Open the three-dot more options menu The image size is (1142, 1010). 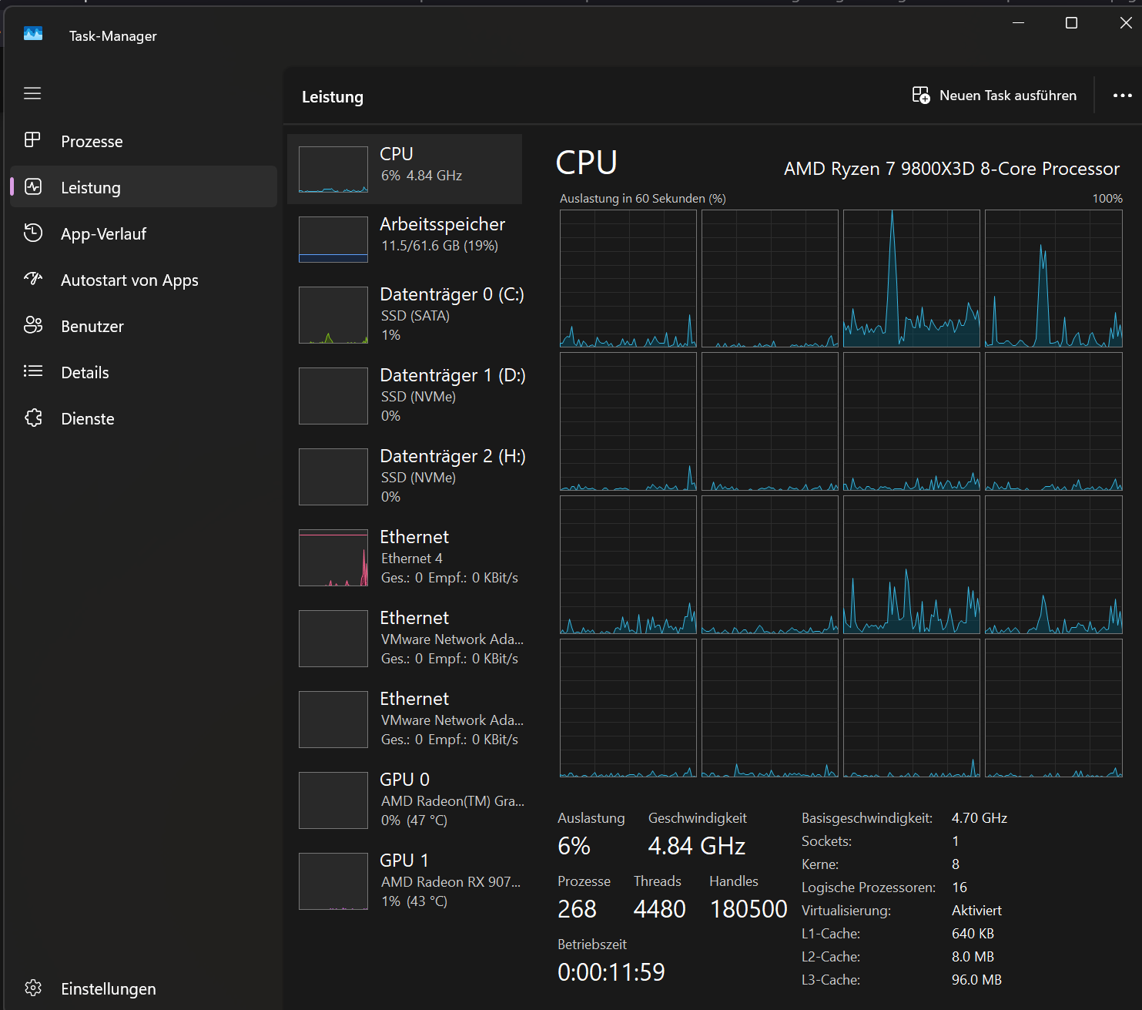[x=1123, y=96]
